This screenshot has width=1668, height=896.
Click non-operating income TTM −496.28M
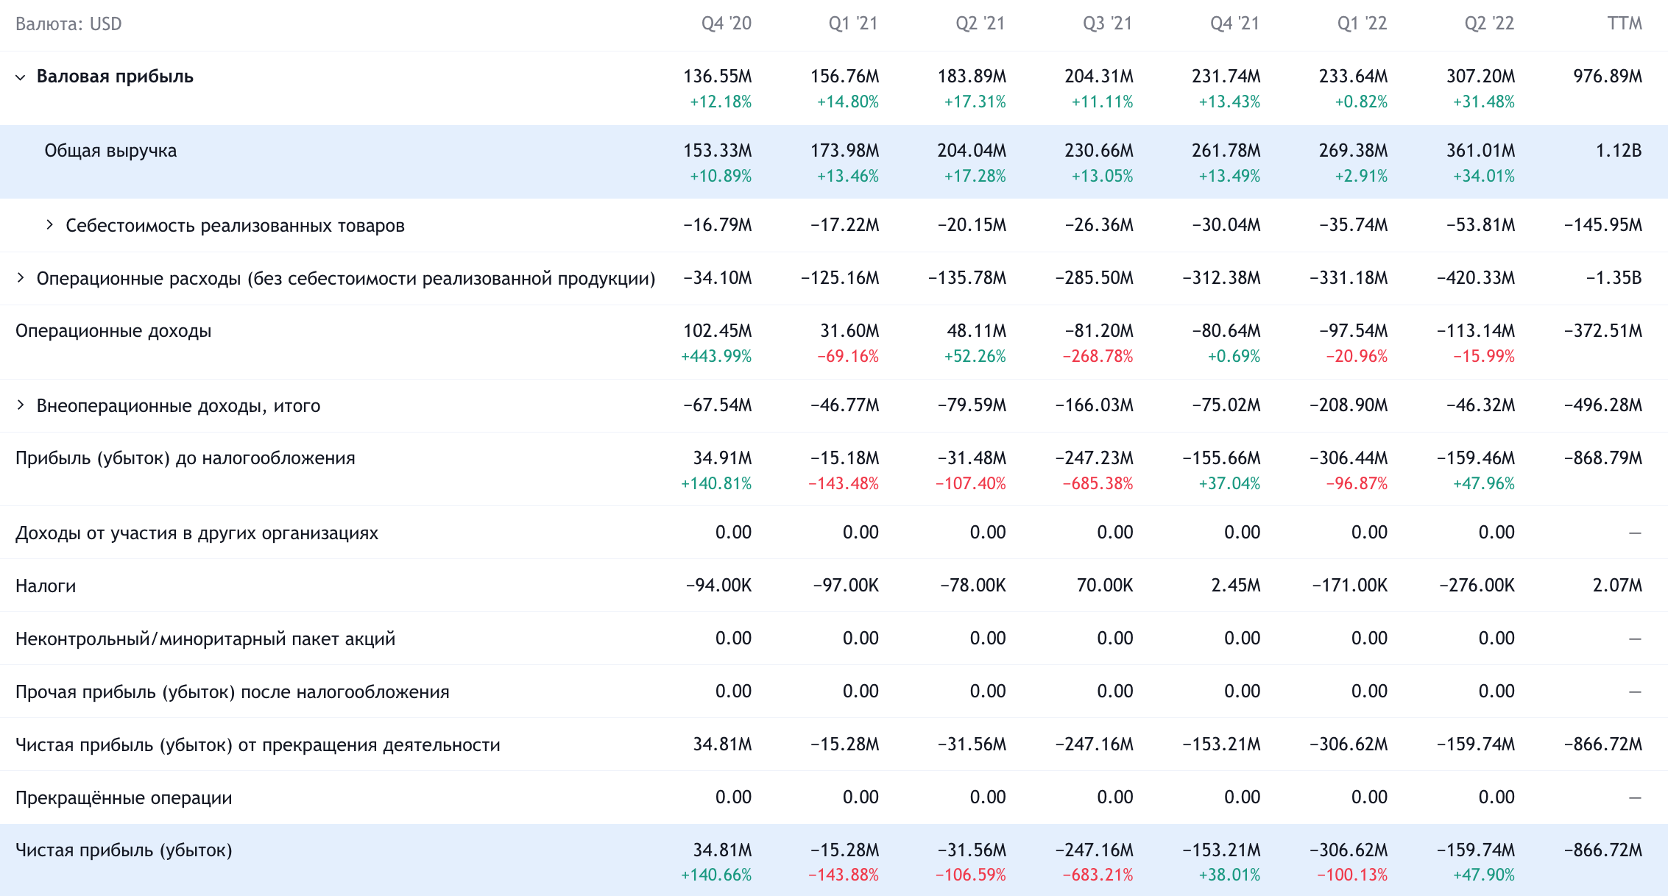point(1603,405)
